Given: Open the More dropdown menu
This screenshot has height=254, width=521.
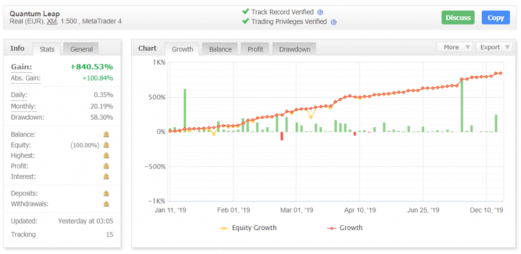Looking at the screenshot, I should (454, 47).
